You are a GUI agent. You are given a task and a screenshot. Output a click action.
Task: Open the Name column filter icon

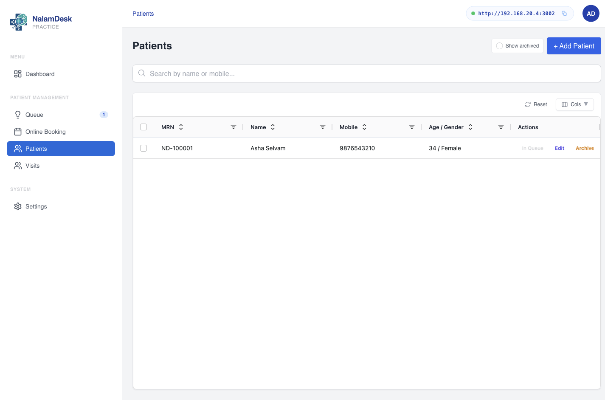(323, 127)
